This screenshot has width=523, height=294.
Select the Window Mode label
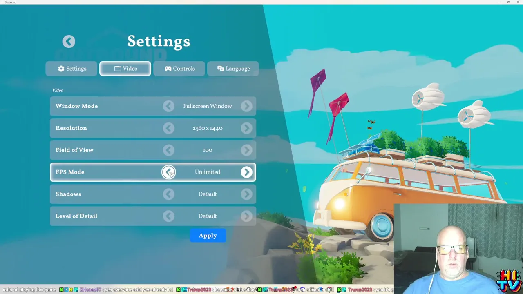(x=76, y=106)
